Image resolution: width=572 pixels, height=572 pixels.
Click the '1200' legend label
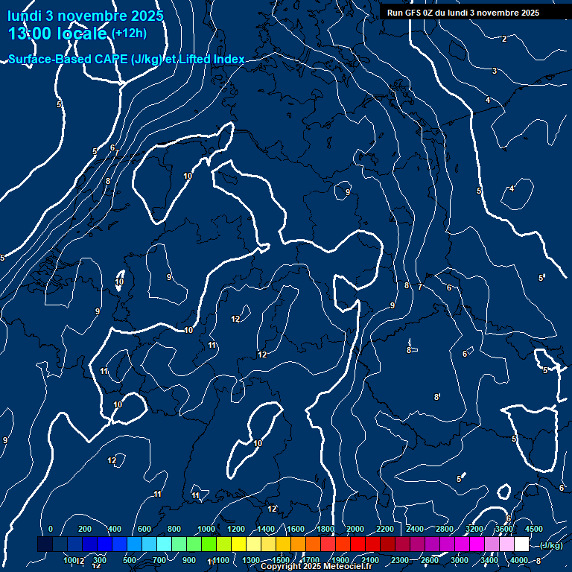click(x=236, y=529)
